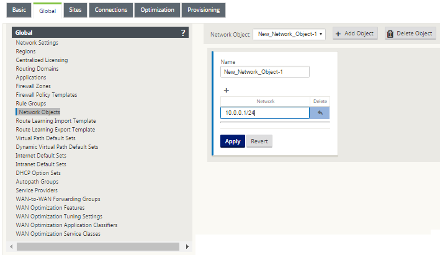Open Routing Domains settings
This screenshot has height=255, width=440.
pos(37,69)
